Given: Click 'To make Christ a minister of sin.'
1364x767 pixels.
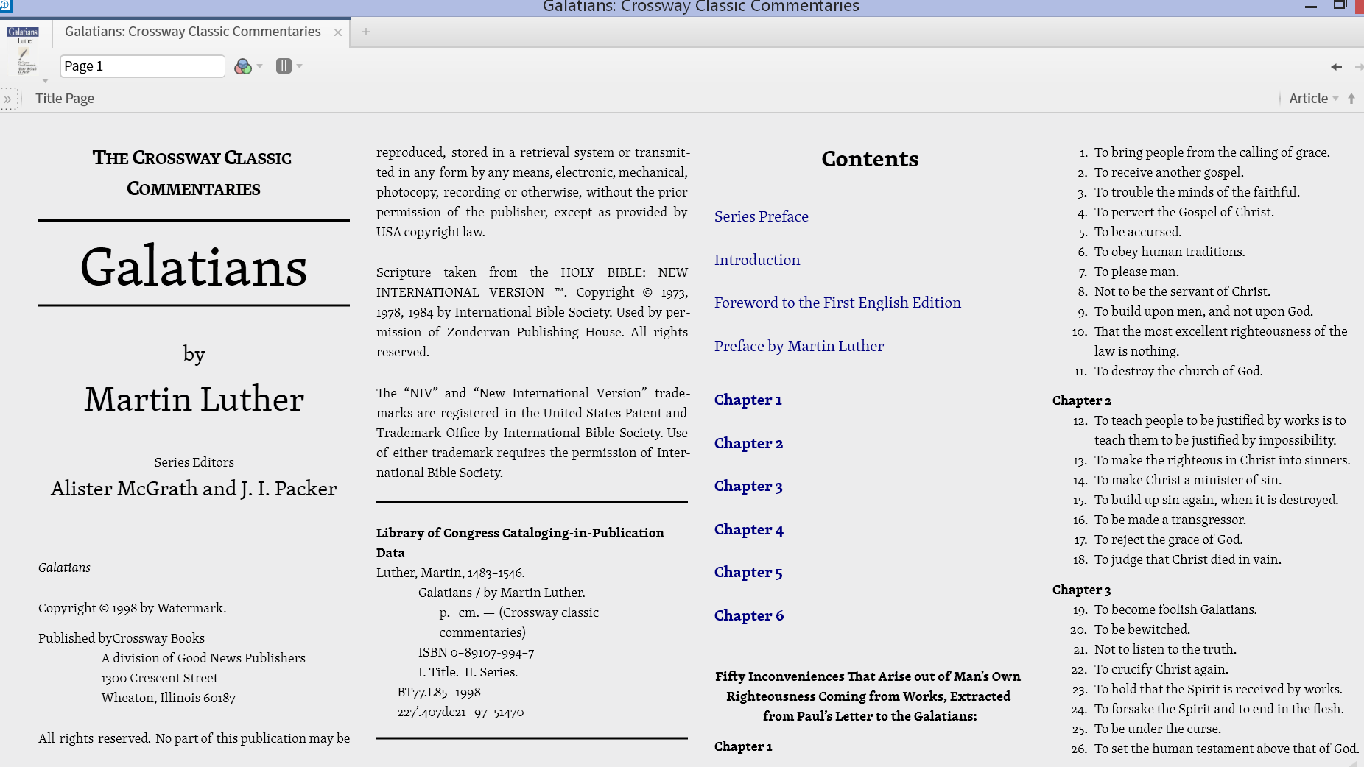Looking at the screenshot, I should (1187, 480).
